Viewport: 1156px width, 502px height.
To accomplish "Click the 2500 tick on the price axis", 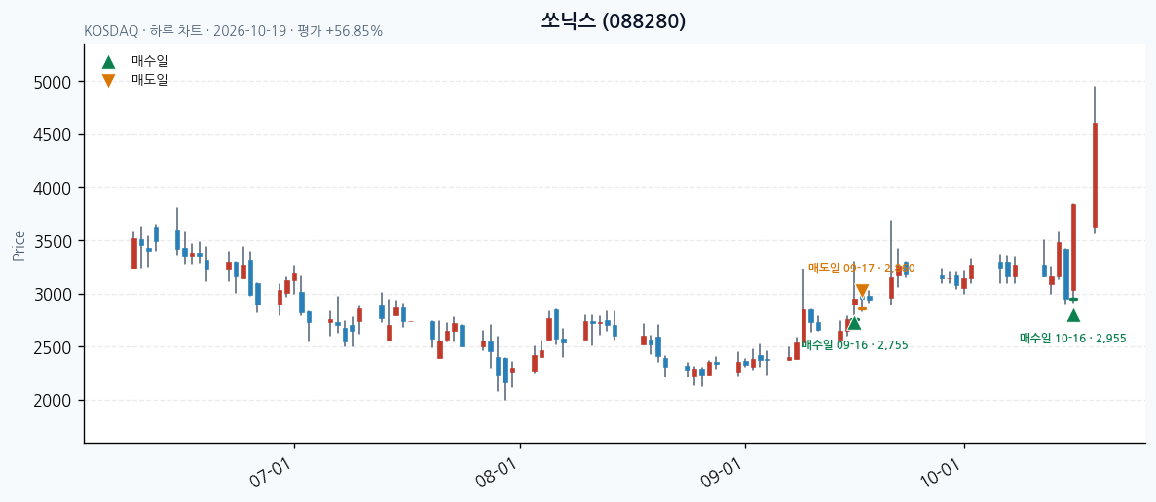I will pyautogui.click(x=54, y=347).
